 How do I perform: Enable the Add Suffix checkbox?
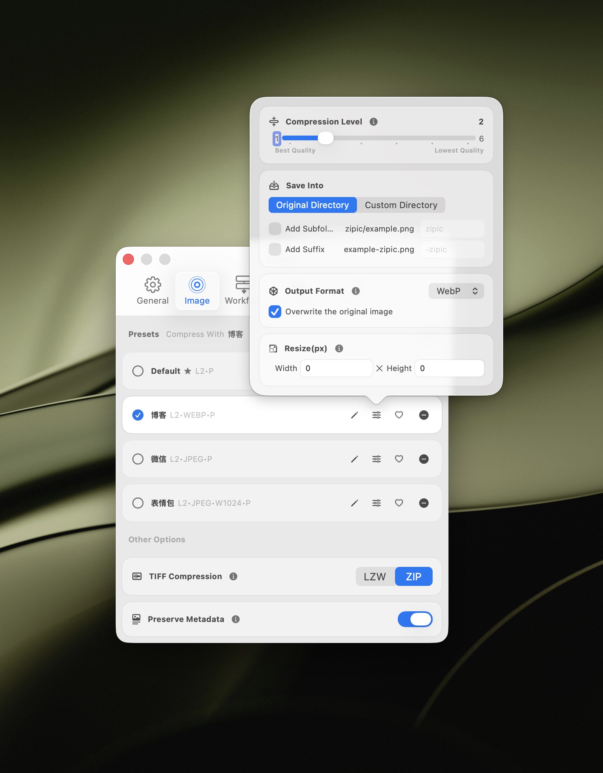[275, 249]
